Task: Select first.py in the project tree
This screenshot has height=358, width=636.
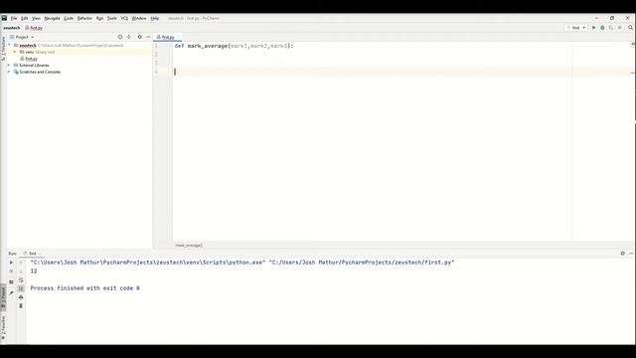Action: coord(29,59)
